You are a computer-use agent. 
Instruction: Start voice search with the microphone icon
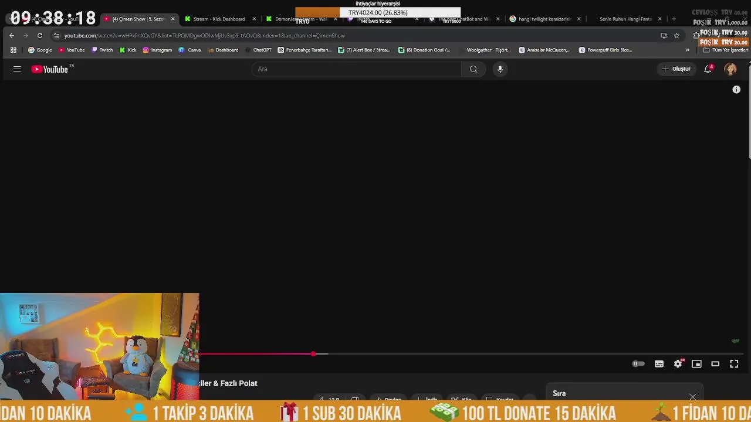tap(500, 69)
